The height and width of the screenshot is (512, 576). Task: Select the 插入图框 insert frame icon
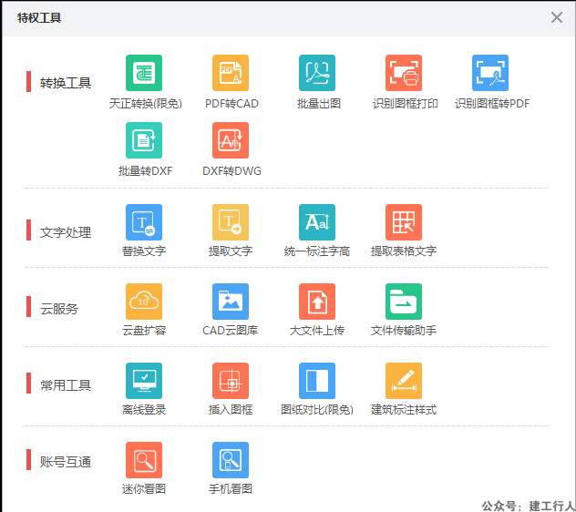click(231, 381)
